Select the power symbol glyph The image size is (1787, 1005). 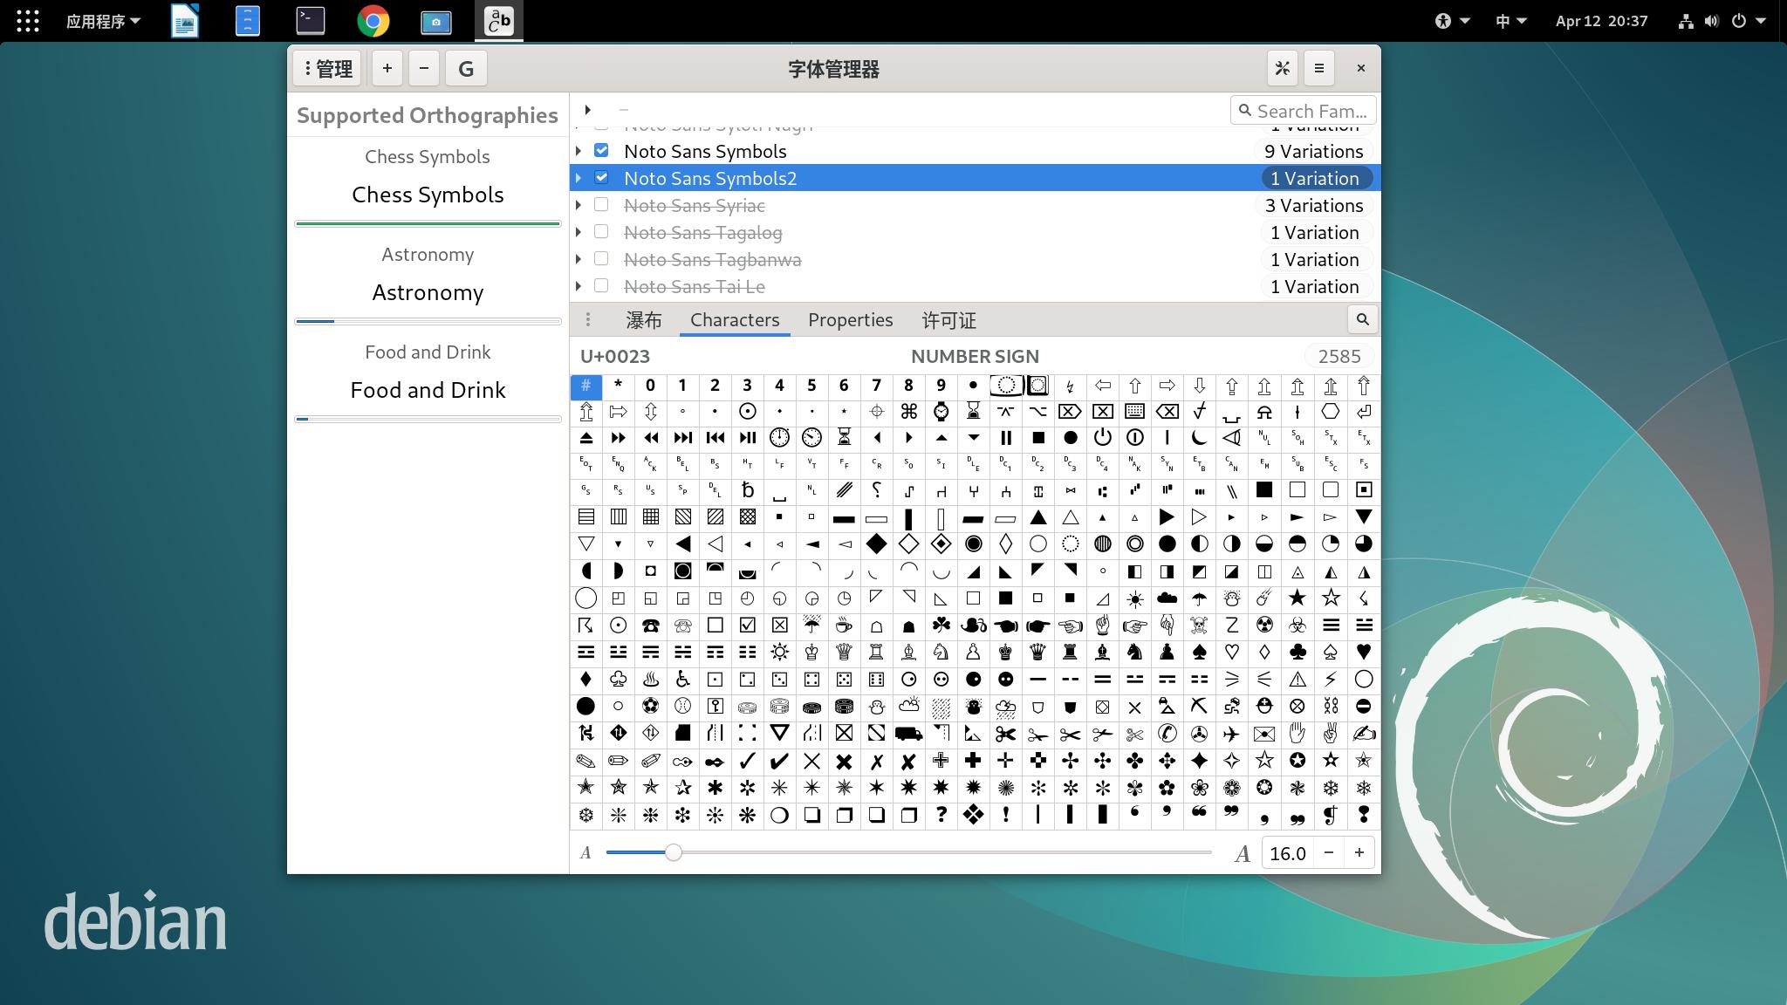(1103, 437)
